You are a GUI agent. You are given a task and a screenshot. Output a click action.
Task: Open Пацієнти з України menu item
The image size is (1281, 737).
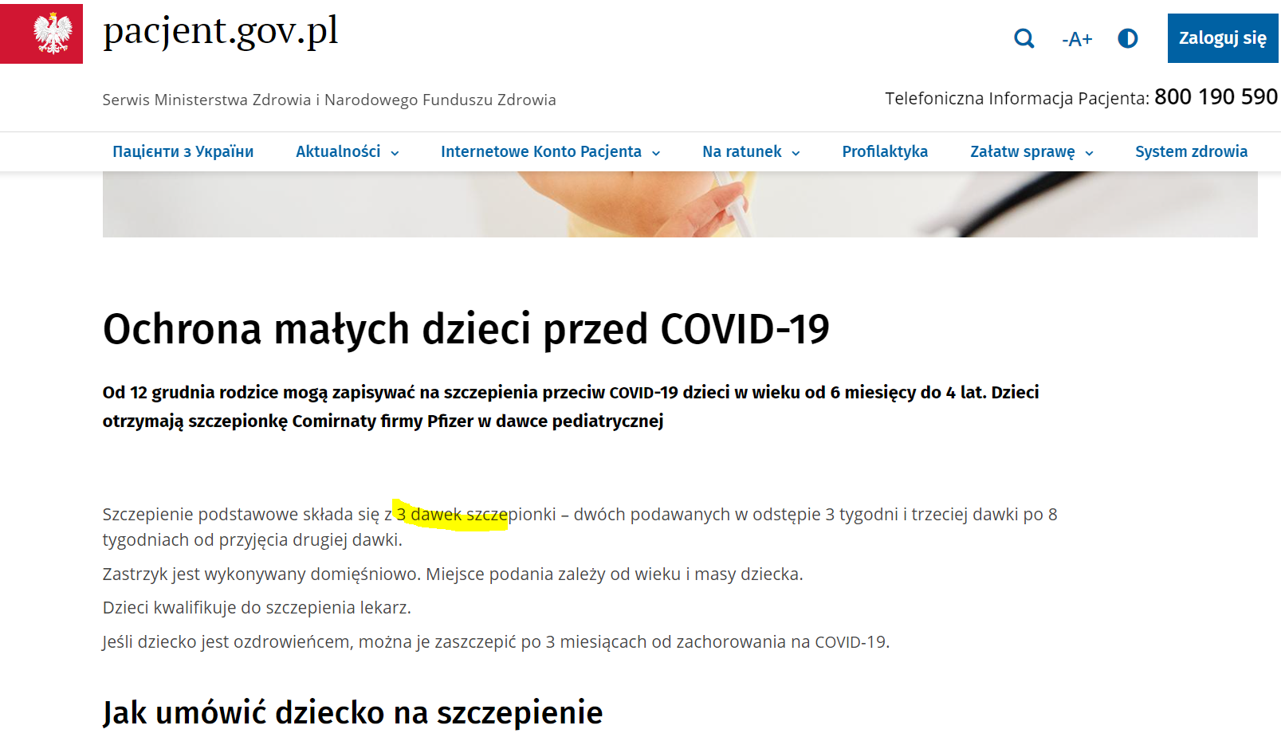pos(183,151)
